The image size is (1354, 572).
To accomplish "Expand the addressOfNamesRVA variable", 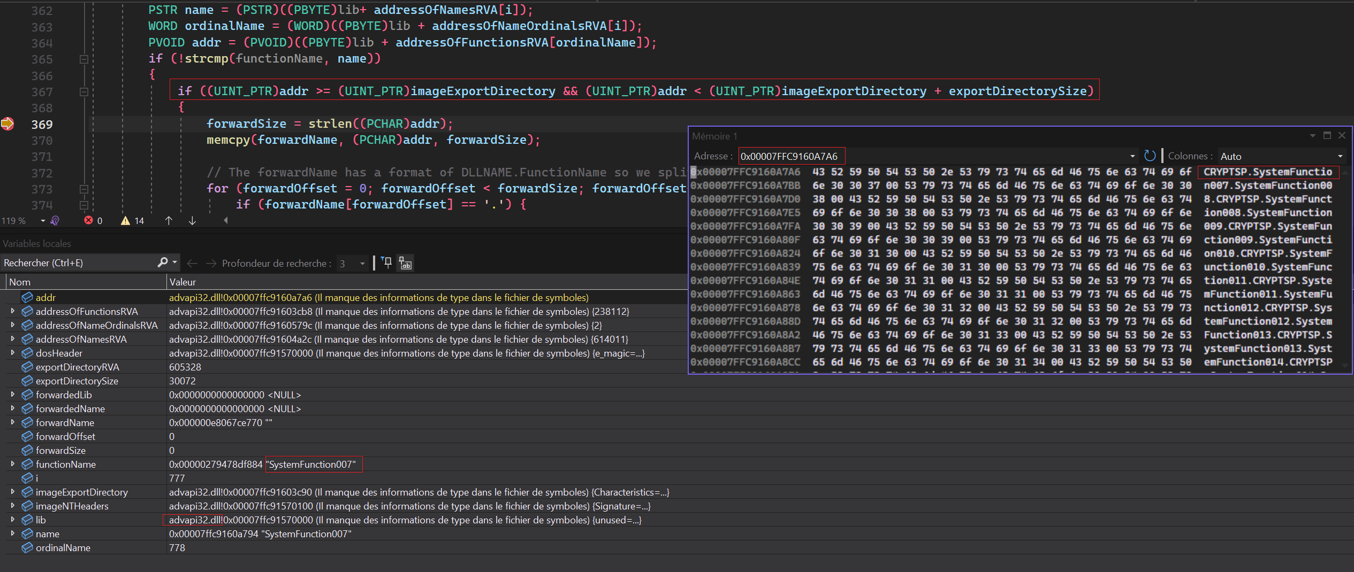I will [x=12, y=338].
